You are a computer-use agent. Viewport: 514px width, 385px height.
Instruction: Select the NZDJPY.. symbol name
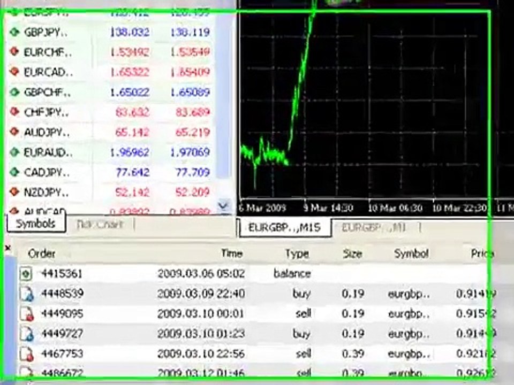(46, 192)
